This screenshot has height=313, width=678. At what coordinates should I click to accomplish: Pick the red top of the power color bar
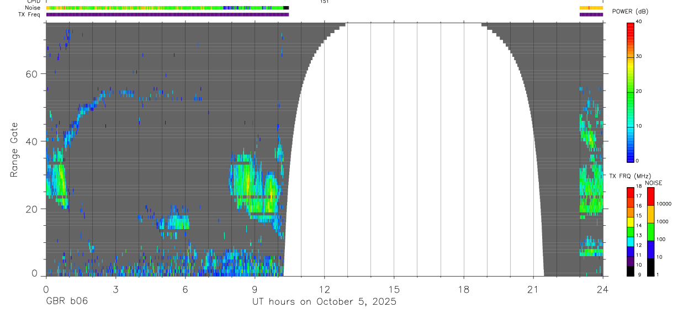(631, 30)
